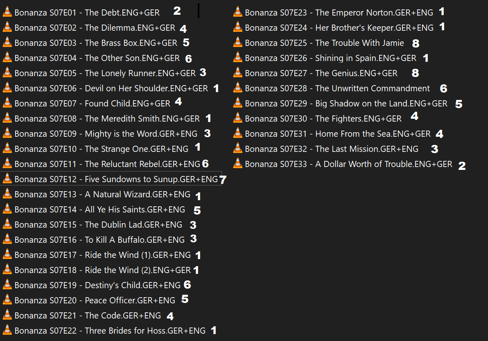Select file name 'Bonanza S07E22 - Three Brides for Hoss.GER+ENG'

(x=110, y=331)
